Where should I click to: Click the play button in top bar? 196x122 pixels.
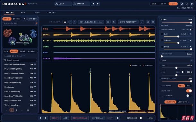tap(98, 4)
